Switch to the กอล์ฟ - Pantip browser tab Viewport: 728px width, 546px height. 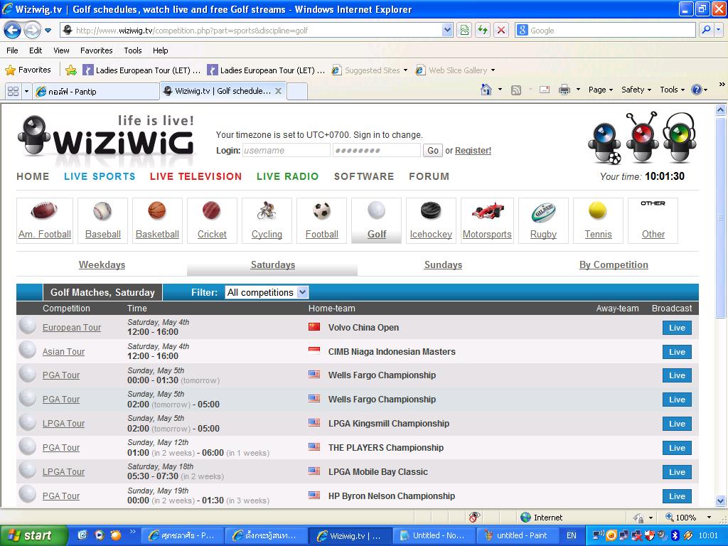96,92
